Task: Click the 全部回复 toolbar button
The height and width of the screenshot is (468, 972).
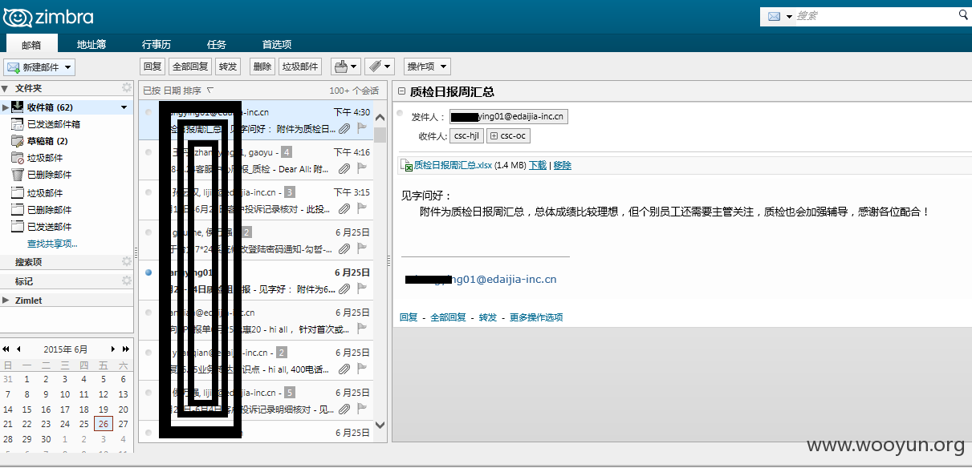Action: [x=191, y=67]
